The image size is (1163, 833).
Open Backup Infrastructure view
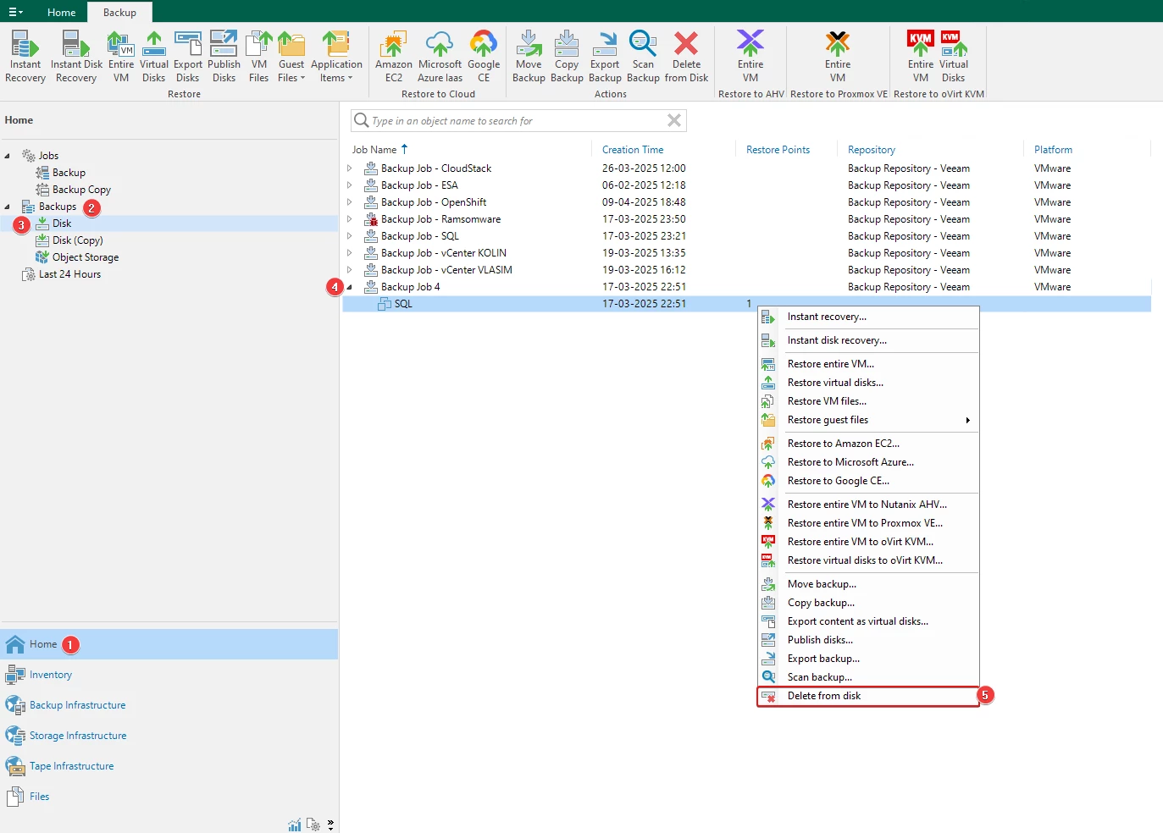tap(77, 705)
